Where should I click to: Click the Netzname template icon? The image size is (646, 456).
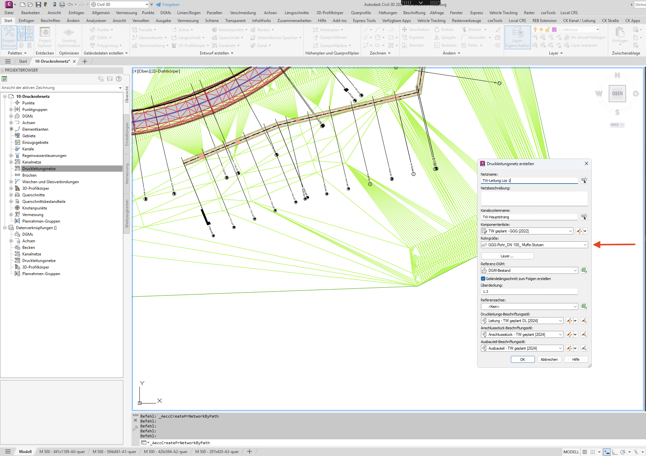584,180
